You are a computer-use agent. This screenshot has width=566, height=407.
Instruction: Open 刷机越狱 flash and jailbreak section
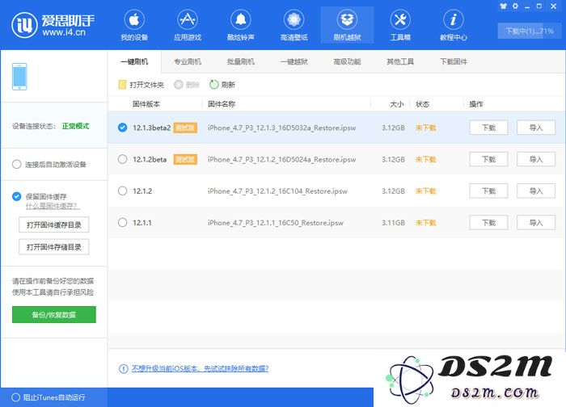(347, 25)
